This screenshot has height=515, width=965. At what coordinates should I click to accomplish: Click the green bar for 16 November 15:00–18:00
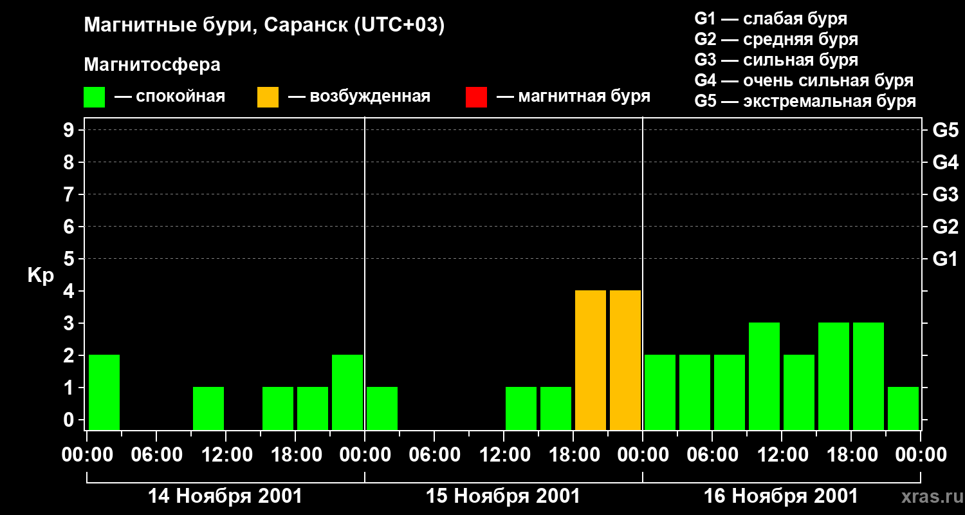(834, 376)
